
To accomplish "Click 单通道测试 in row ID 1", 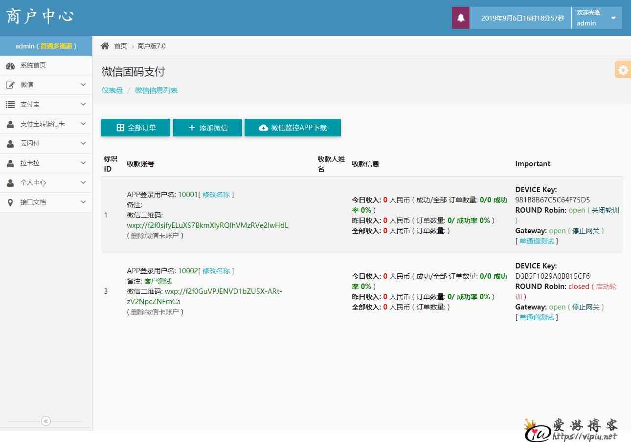I will [537, 241].
